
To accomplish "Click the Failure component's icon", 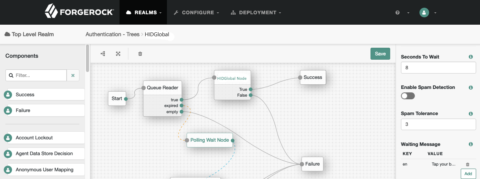I will point(8,111).
